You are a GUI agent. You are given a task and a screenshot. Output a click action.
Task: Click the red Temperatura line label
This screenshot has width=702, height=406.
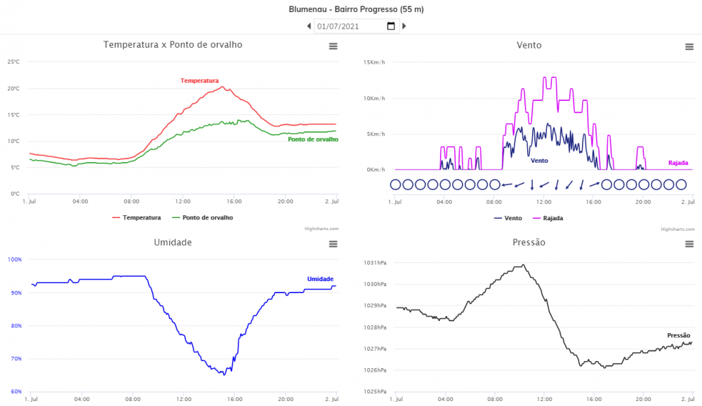tap(199, 81)
